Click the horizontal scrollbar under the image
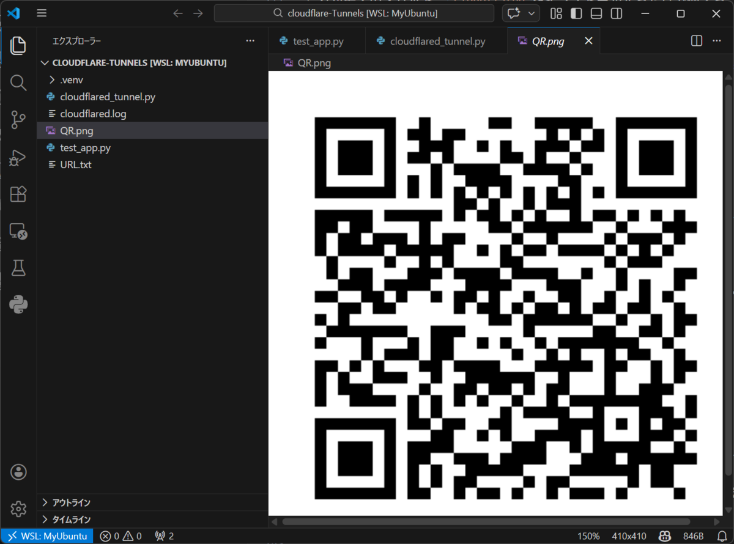Screen dimensions: 734x544 486,522
